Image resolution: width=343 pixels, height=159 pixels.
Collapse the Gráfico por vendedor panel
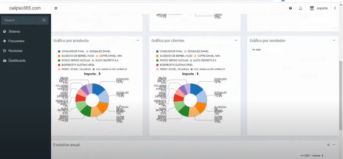point(334,40)
